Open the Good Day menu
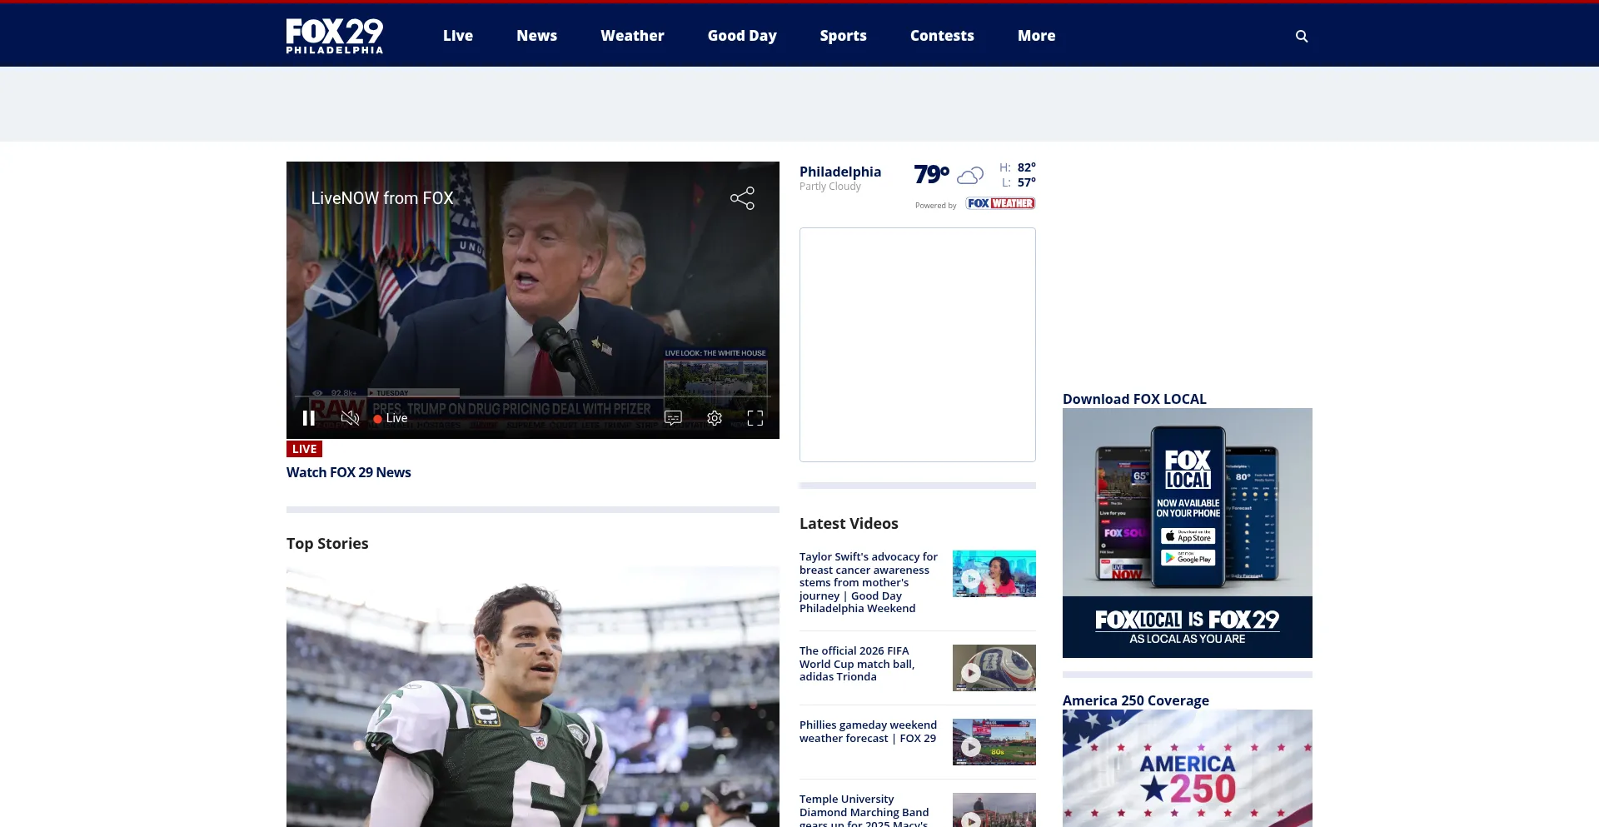This screenshot has height=827, width=1599. click(x=742, y=36)
